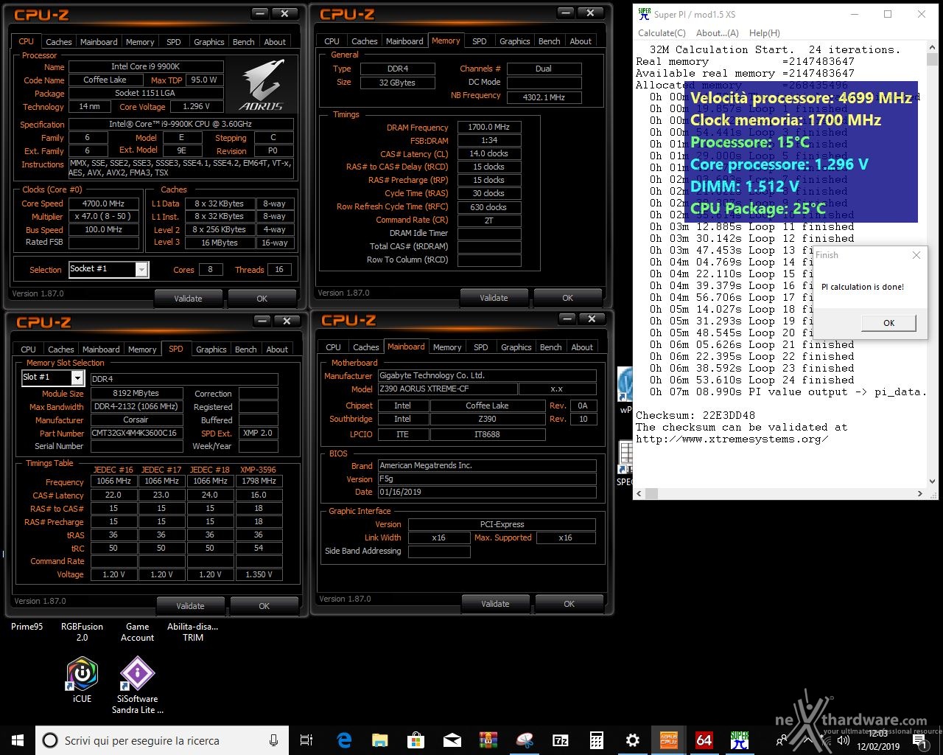This screenshot has height=755, width=943.
Task: Click the Super PI title bar icon
Action: (x=644, y=14)
